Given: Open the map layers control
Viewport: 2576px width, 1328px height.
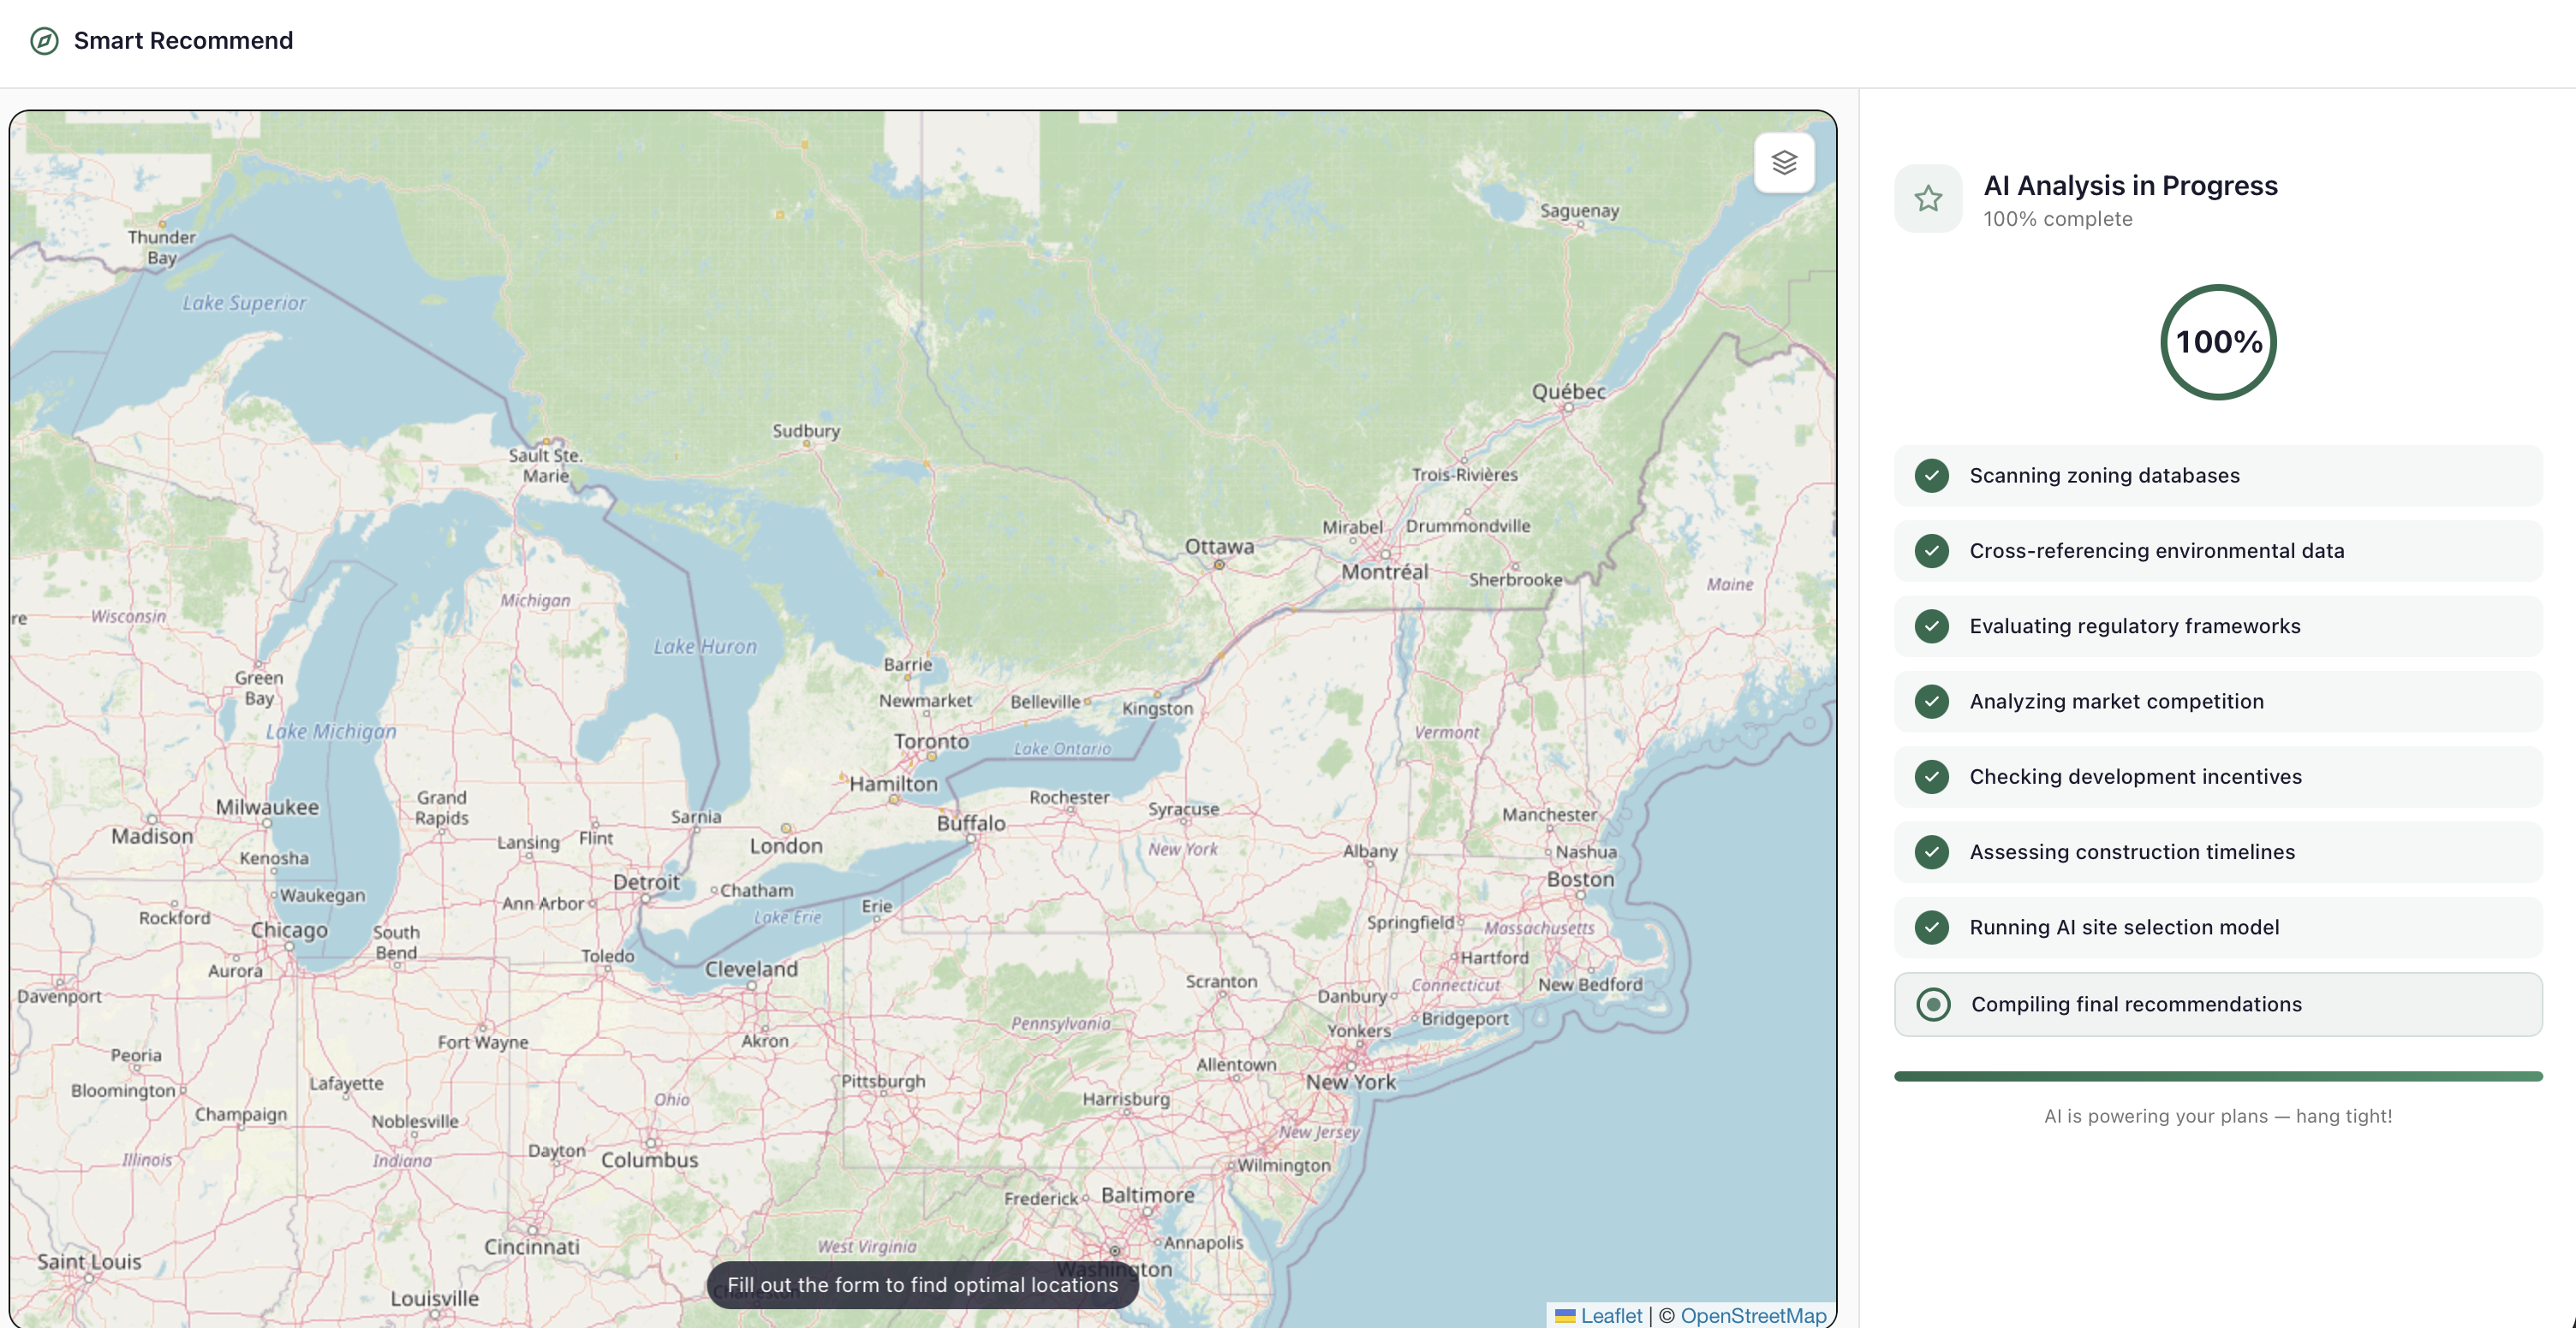Looking at the screenshot, I should 1784,162.
